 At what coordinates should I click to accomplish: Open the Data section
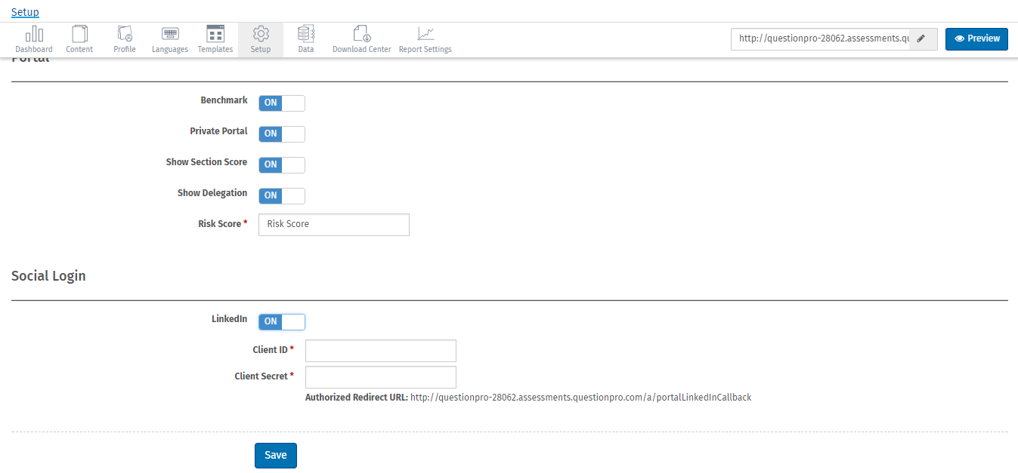pos(305,39)
